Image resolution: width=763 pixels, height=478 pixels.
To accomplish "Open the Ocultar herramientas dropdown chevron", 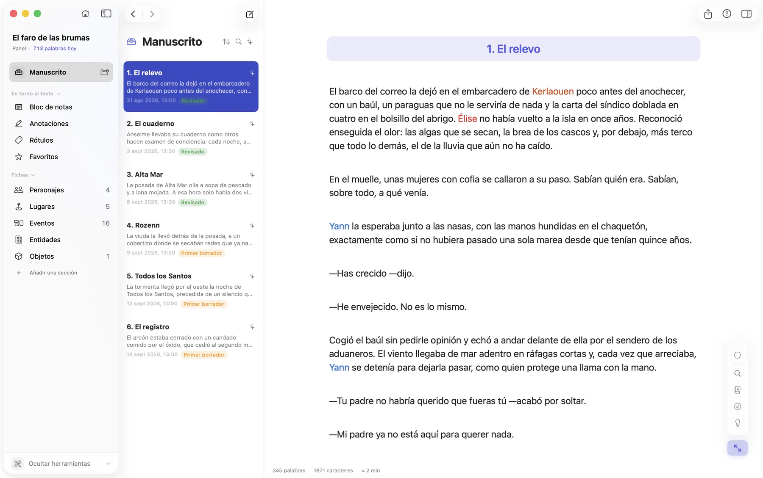I will pyautogui.click(x=109, y=464).
